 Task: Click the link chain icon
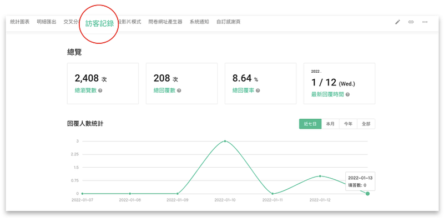tap(411, 22)
